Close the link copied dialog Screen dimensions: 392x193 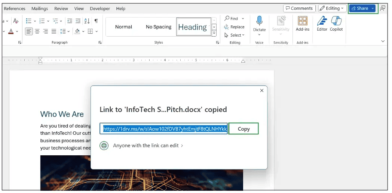click(x=262, y=90)
